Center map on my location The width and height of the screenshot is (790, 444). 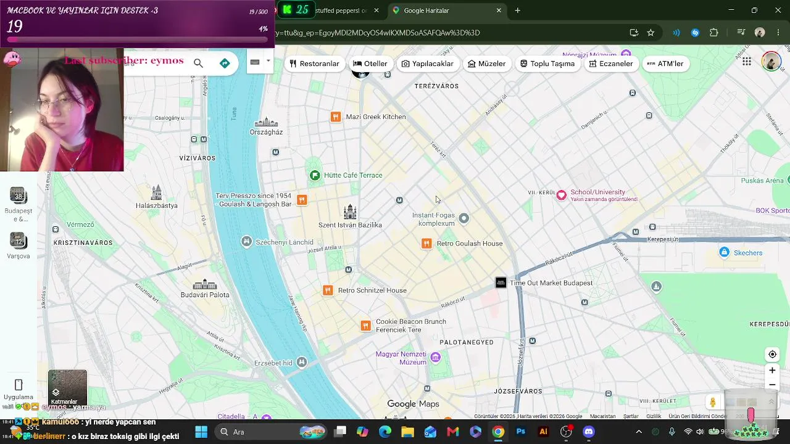[772, 354]
